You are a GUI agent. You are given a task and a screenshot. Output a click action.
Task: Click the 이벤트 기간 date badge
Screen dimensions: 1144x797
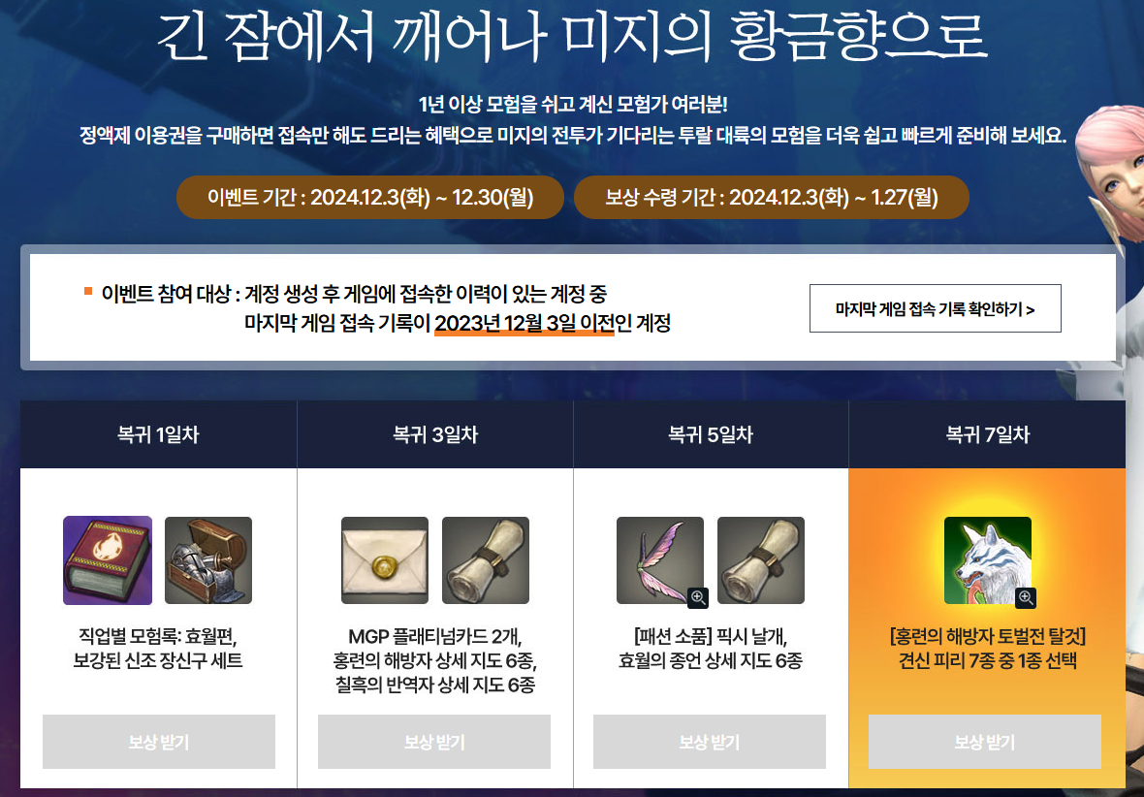pyautogui.click(x=370, y=197)
